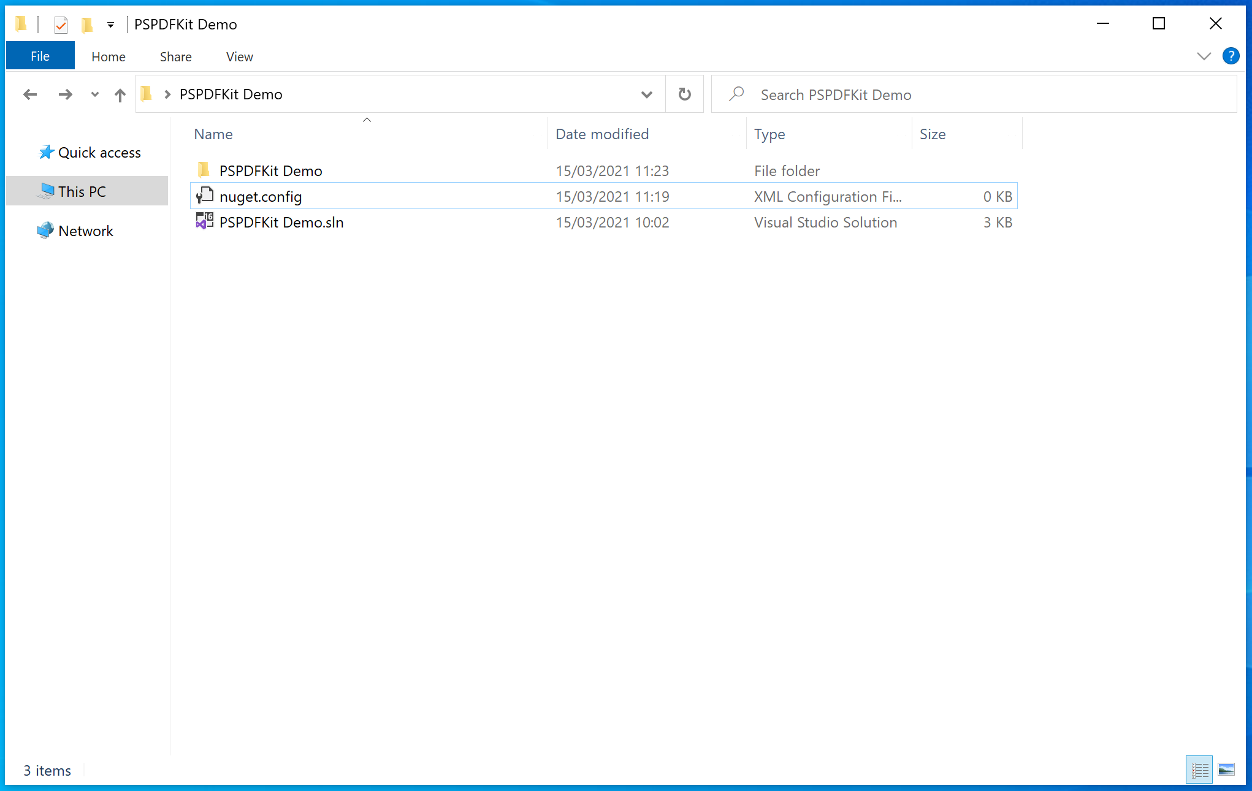Image resolution: width=1252 pixels, height=791 pixels.
Task: Click the date 15/03/2021 11:23
Action: click(x=612, y=171)
